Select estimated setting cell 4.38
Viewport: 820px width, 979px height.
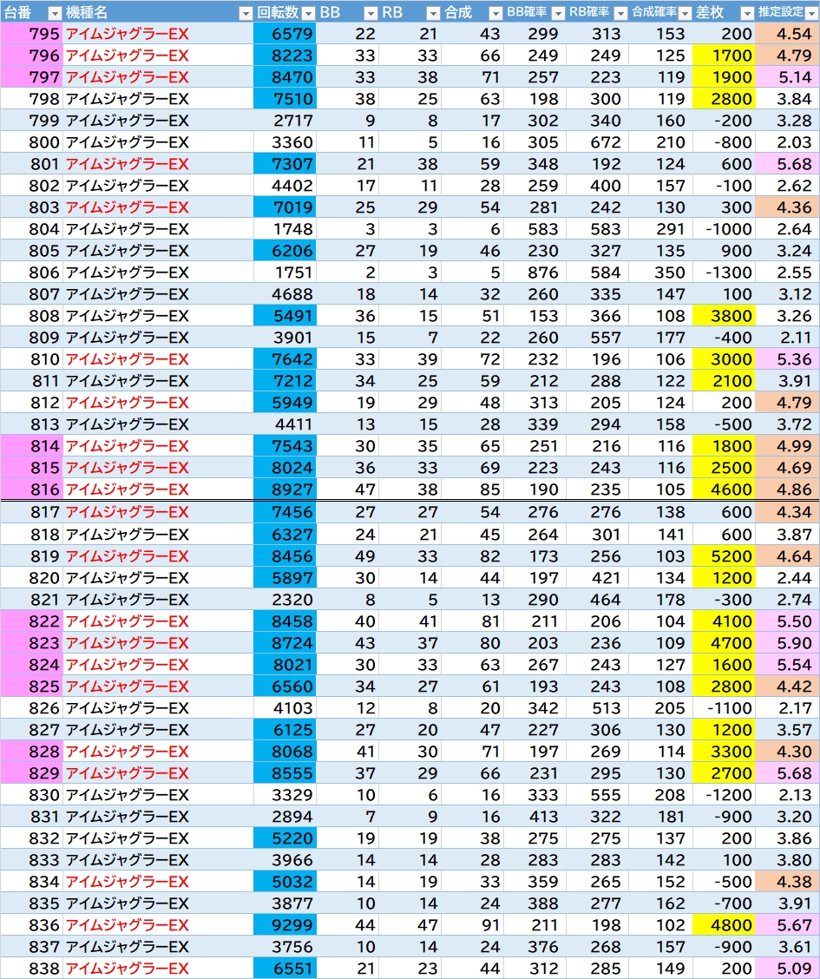click(787, 882)
